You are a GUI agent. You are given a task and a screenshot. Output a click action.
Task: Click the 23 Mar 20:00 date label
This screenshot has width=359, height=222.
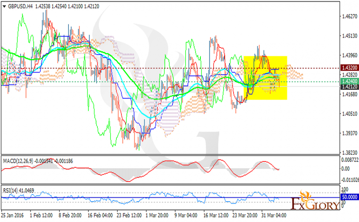click(x=245, y=215)
